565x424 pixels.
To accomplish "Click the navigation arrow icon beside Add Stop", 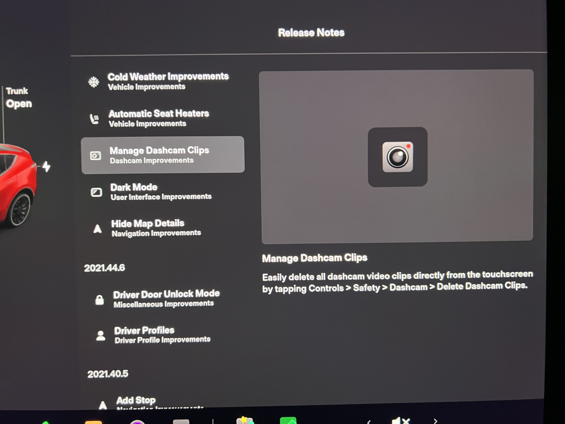I will (103, 405).
